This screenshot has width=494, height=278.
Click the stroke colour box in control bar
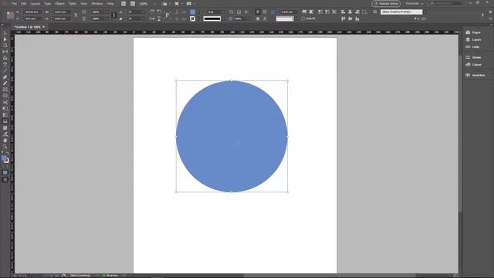(x=192, y=19)
